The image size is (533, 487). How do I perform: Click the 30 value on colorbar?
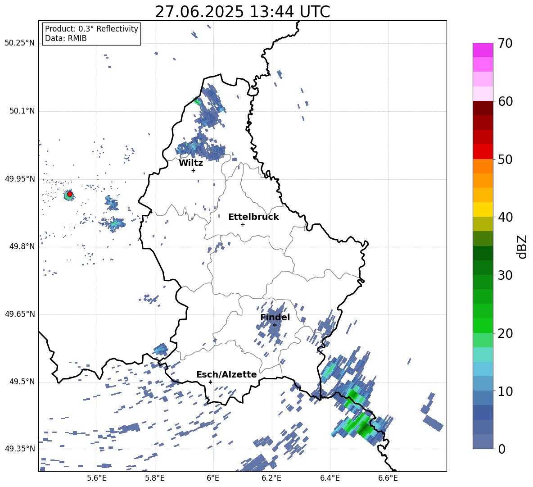pos(505,275)
